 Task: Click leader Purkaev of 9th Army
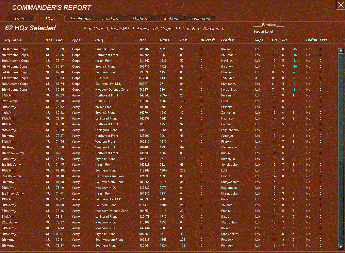coord(227,246)
